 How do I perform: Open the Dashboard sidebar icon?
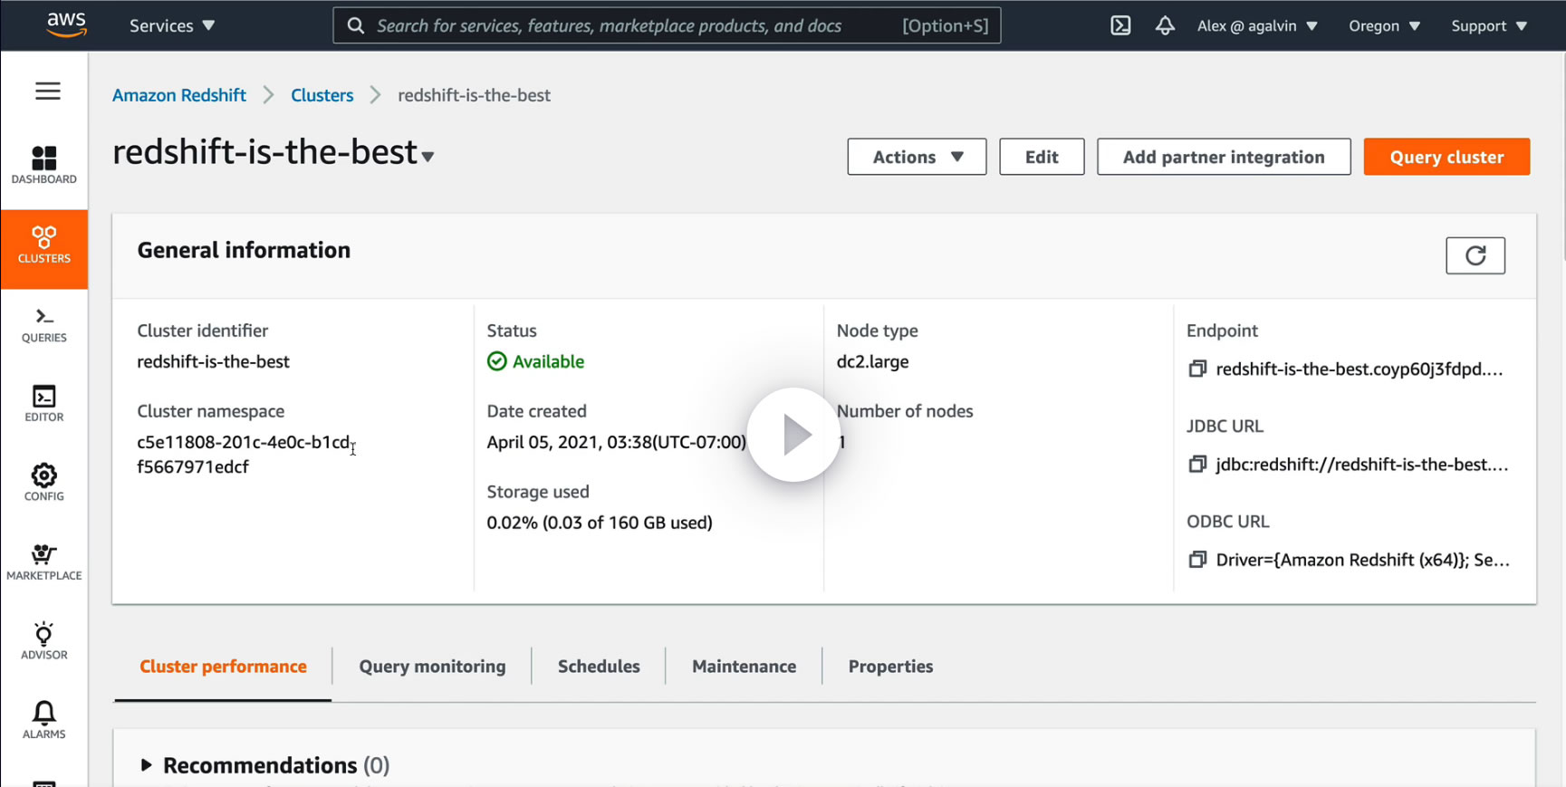pos(43,165)
